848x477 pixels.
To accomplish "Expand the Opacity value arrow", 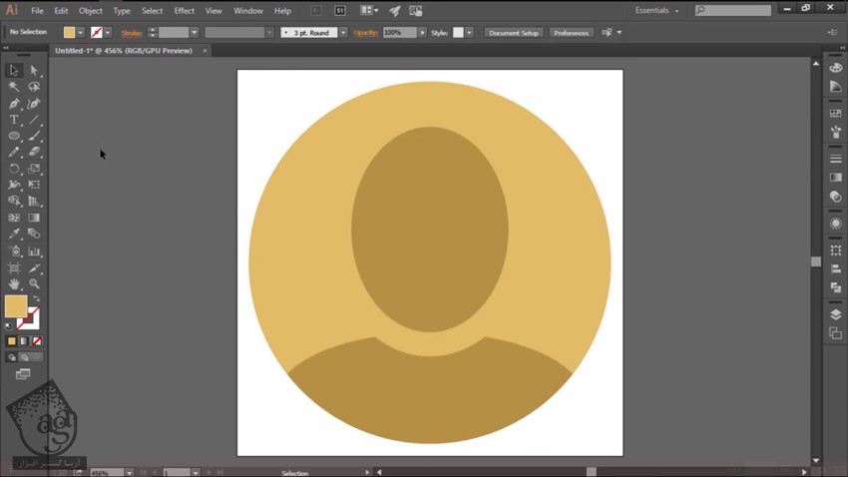I will pos(422,33).
